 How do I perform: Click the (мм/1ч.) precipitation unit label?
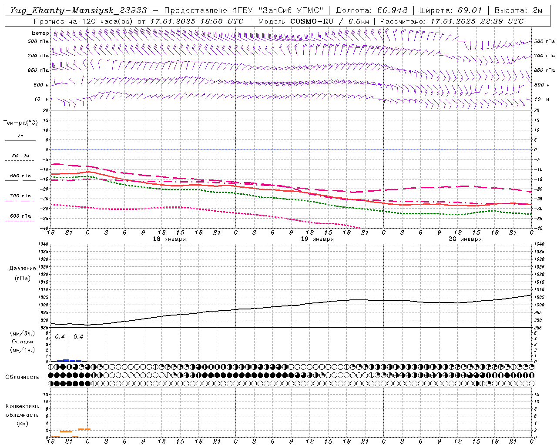coord(23,350)
